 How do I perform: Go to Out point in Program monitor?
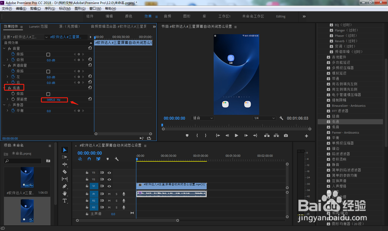(255, 136)
